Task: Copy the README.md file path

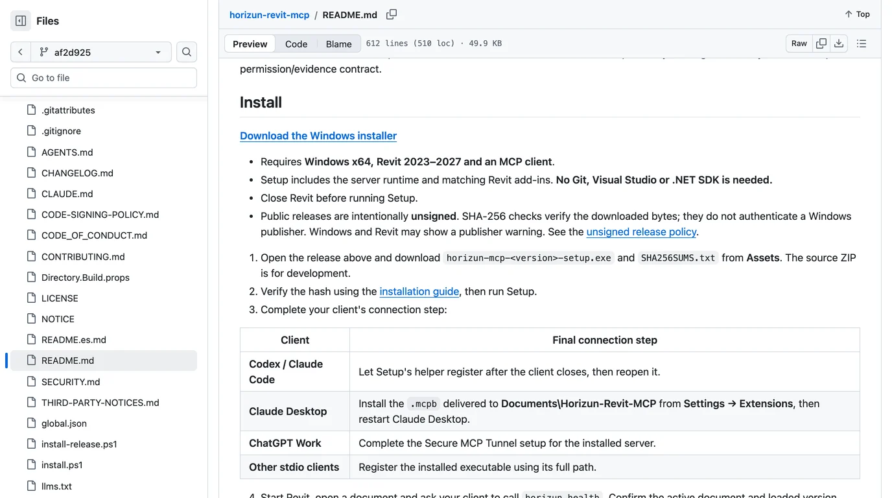Action: tap(392, 14)
